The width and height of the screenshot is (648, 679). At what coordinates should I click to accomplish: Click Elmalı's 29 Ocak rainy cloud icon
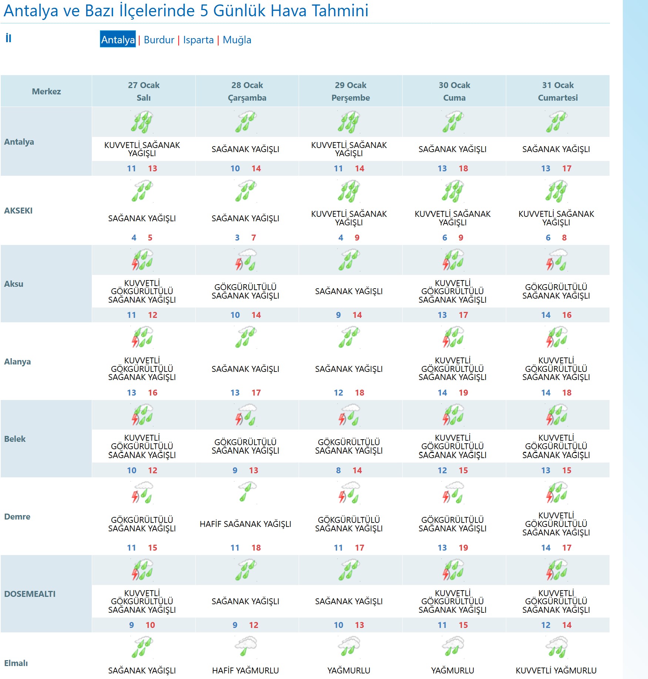(349, 646)
